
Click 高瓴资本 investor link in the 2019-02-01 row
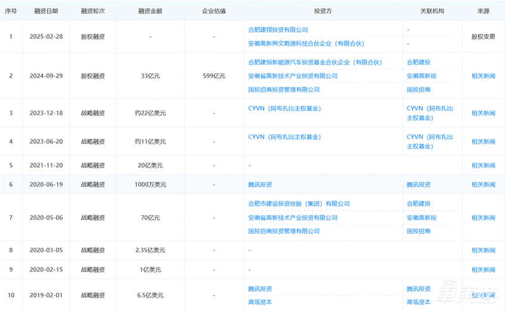tap(260, 303)
